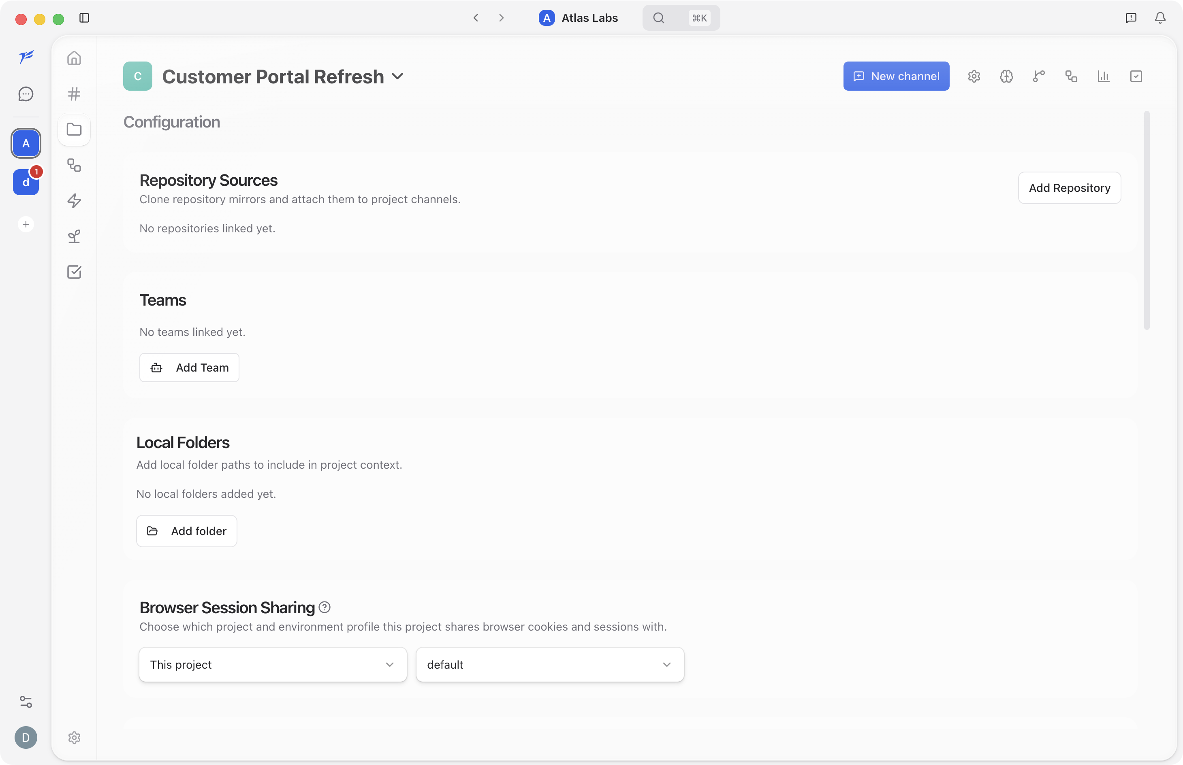Click Add folder button
Screen dimensions: 1183x765
point(187,531)
